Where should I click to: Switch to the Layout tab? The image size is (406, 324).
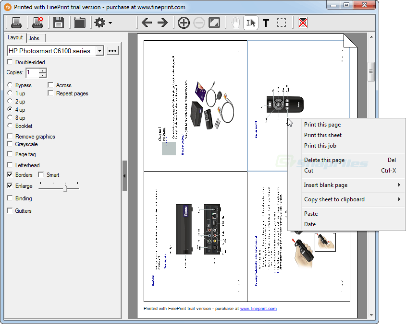click(15, 37)
